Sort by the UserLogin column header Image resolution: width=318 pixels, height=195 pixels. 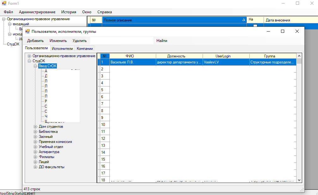click(226, 56)
